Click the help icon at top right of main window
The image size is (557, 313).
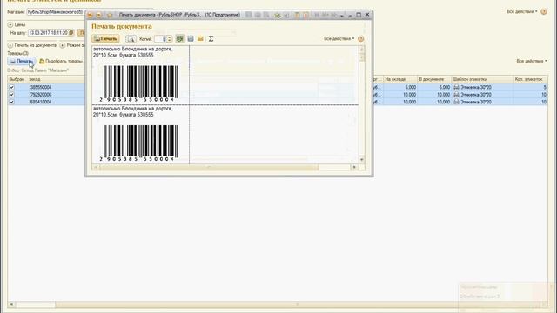544,11
